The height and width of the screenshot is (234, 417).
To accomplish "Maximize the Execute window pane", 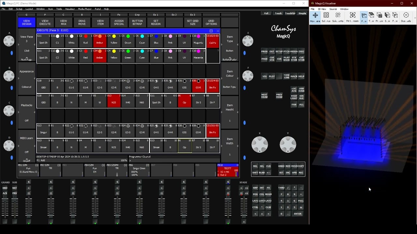I will coord(211,31).
